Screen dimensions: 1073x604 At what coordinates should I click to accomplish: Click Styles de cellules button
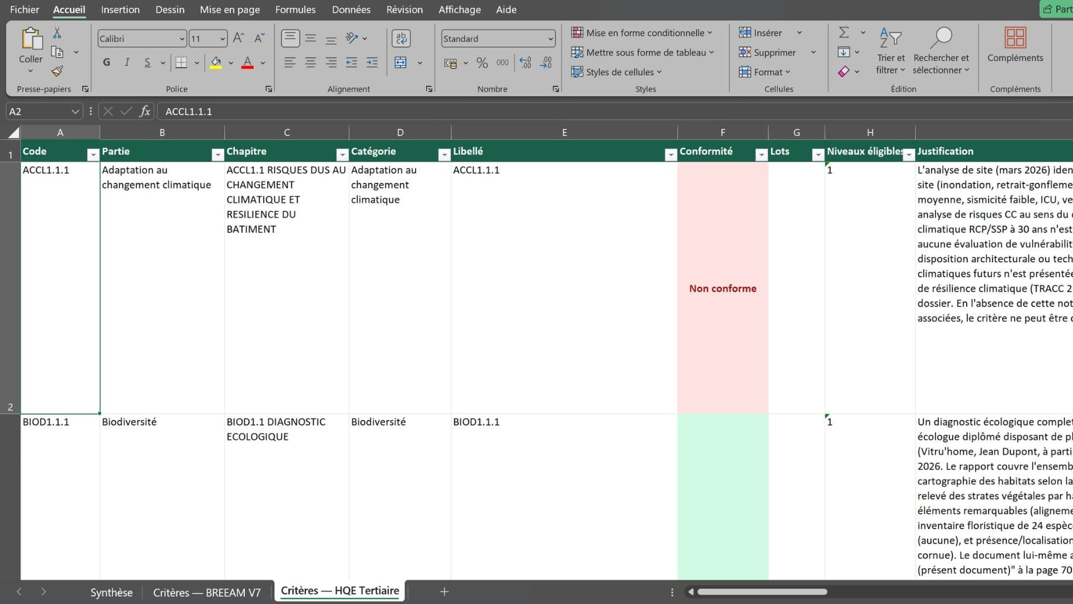coord(616,72)
